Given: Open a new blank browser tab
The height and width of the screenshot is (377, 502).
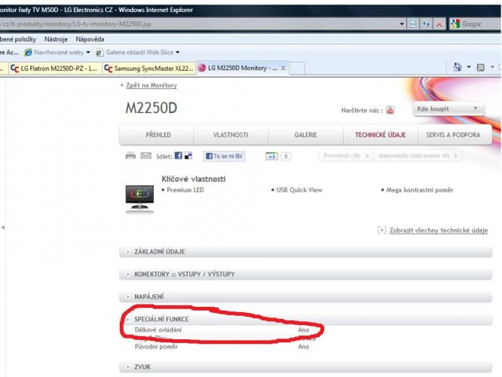Looking at the screenshot, I should 297,68.
